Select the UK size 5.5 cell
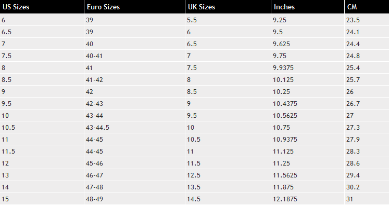Image resolution: width=390 pixels, height=206 pixels. (228, 20)
